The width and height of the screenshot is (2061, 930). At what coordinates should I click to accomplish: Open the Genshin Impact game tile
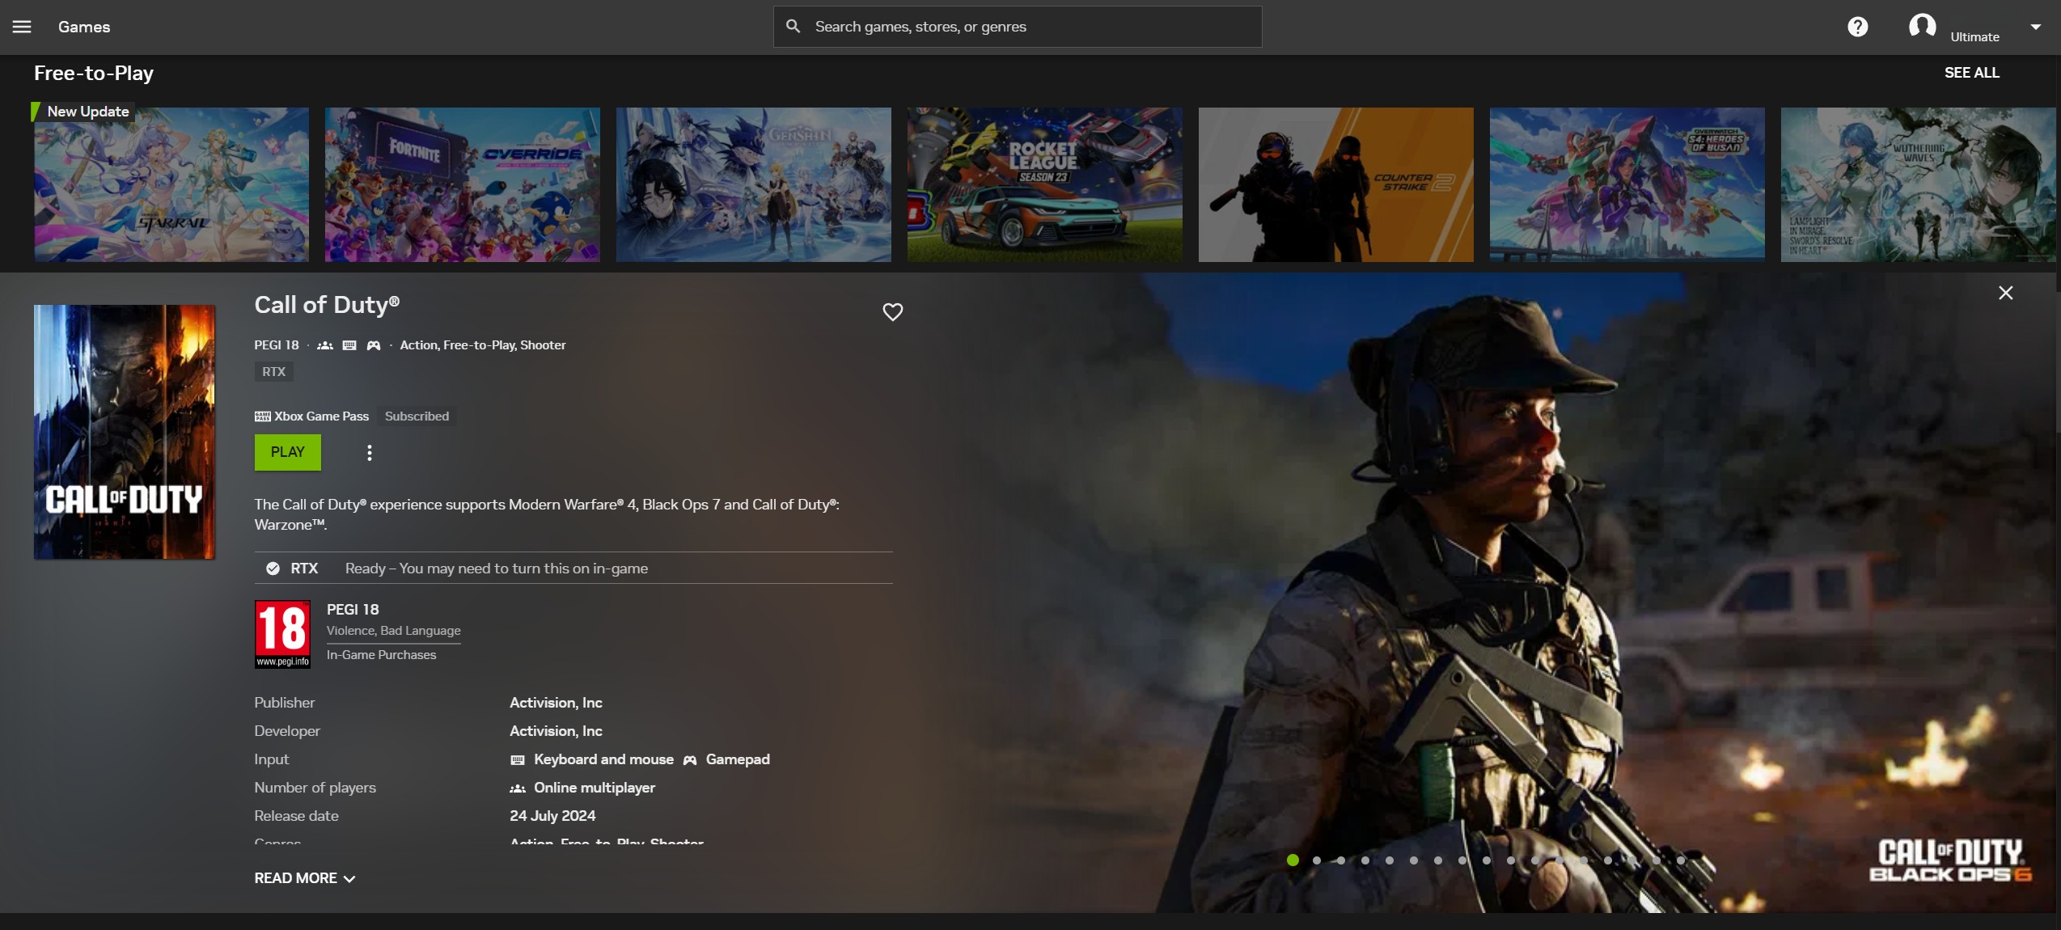[754, 184]
